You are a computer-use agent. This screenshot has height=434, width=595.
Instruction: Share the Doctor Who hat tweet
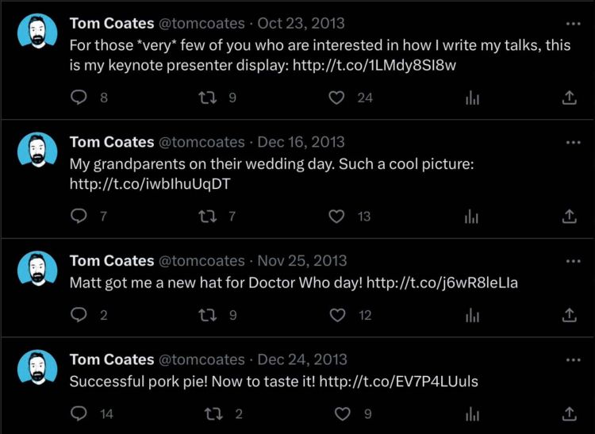point(569,315)
